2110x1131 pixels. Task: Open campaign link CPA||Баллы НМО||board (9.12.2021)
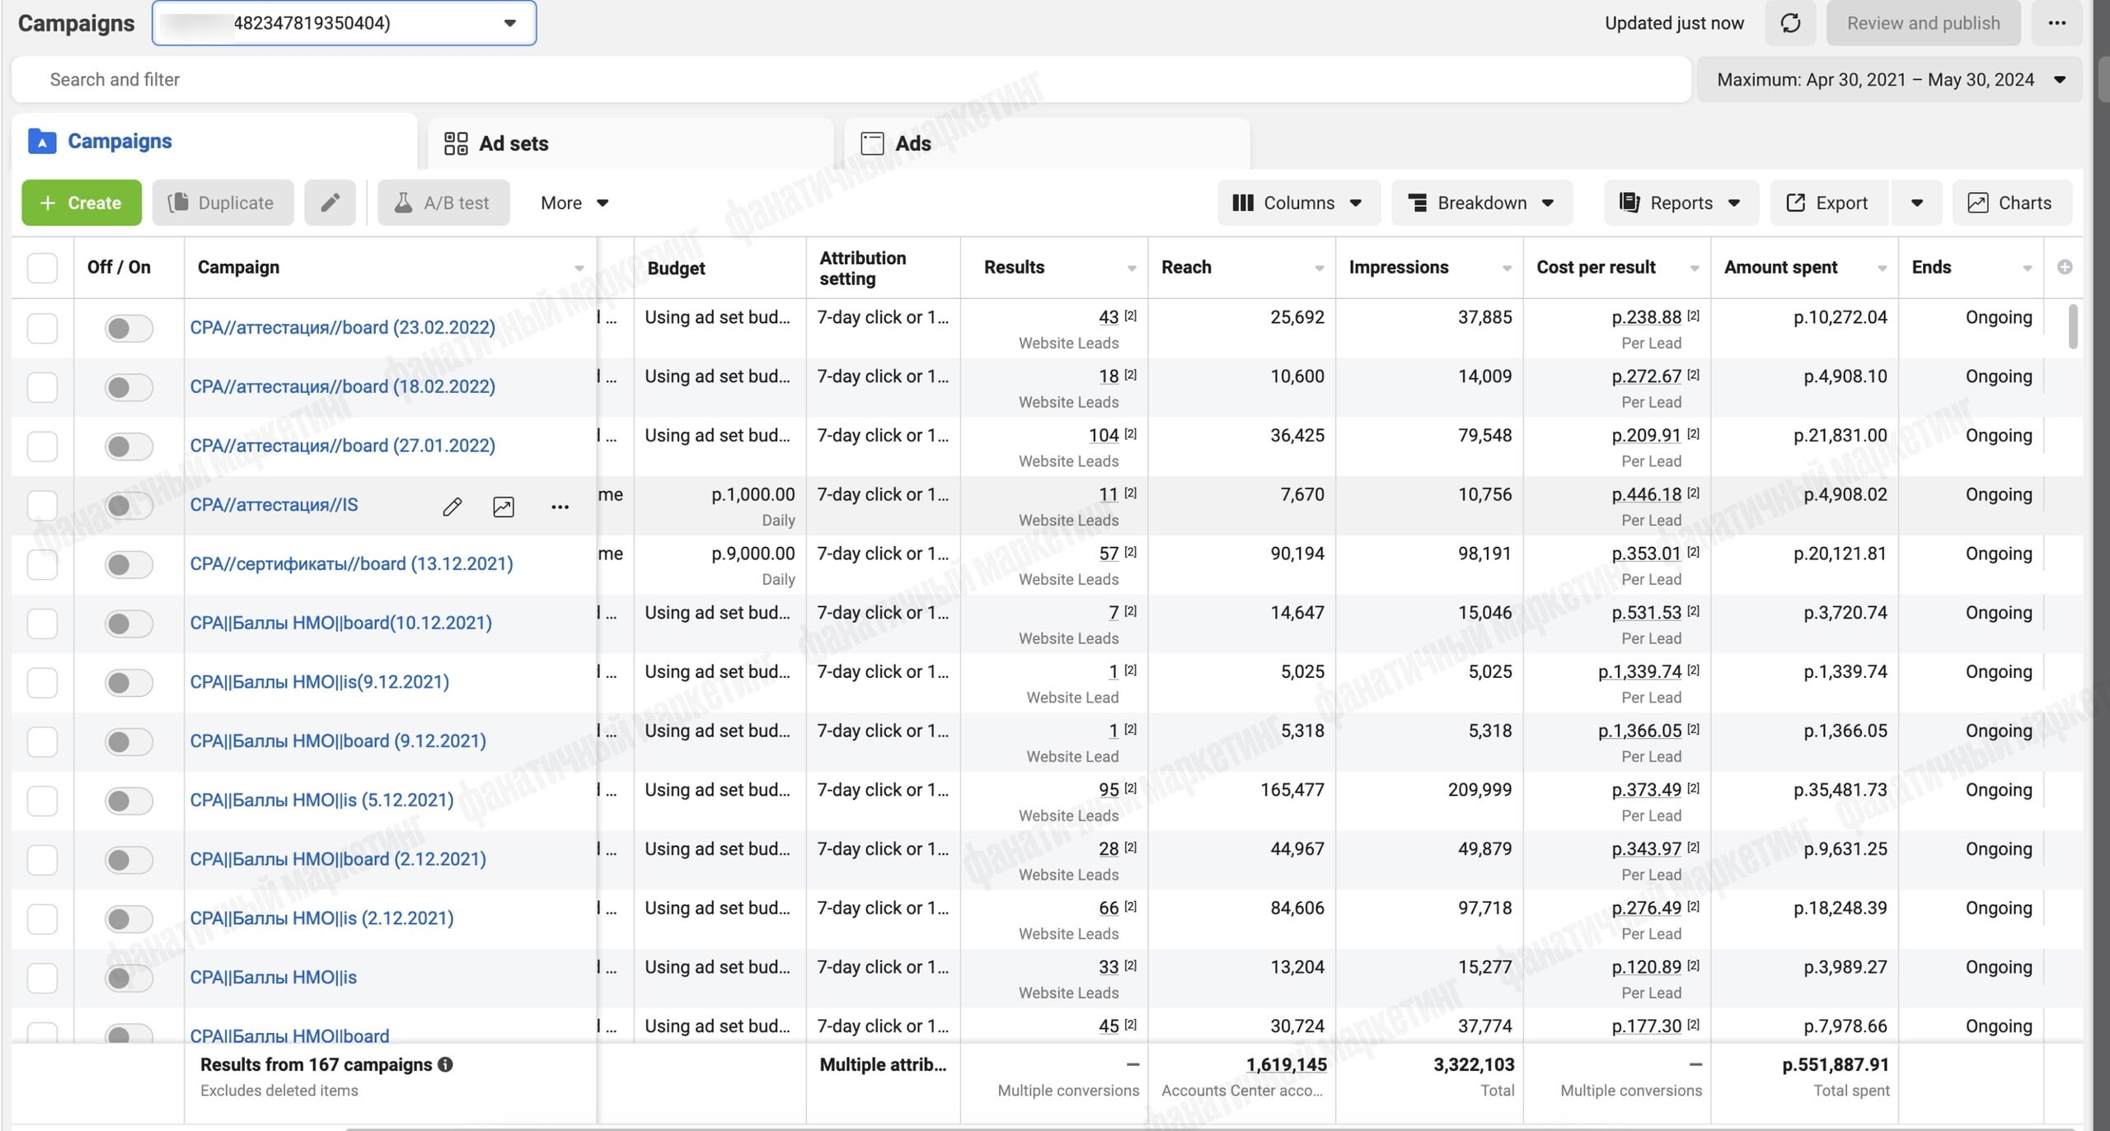click(x=338, y=741)
